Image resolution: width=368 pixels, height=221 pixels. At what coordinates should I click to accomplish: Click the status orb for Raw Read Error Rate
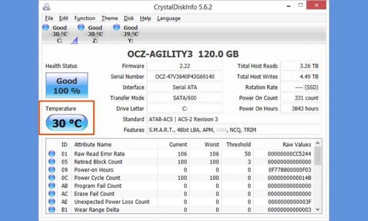[x=52, y=154]
